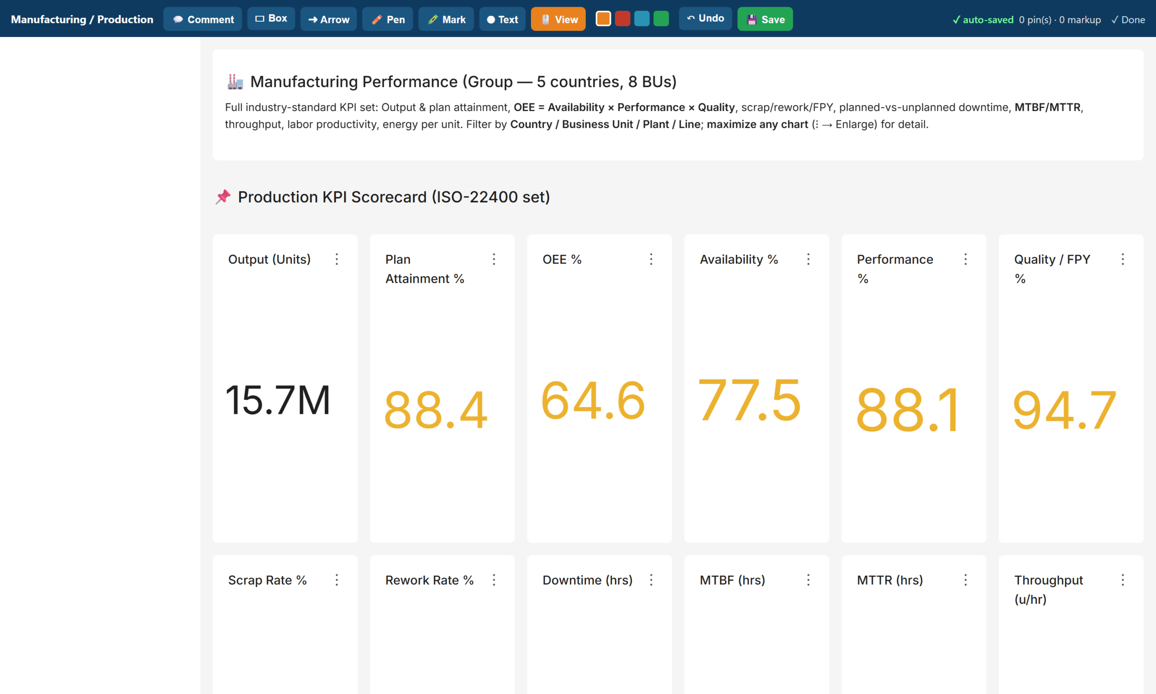
Task: Activate the Arrow annotation tool
Action: 328,19
